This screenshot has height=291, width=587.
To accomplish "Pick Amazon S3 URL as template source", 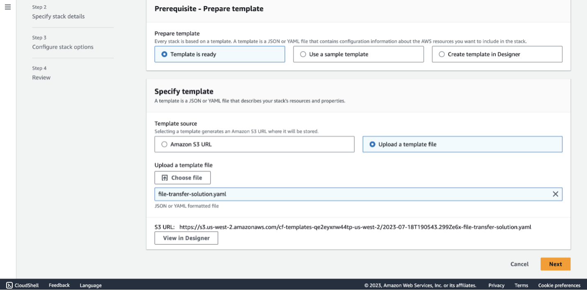I will tap(164, 144).
